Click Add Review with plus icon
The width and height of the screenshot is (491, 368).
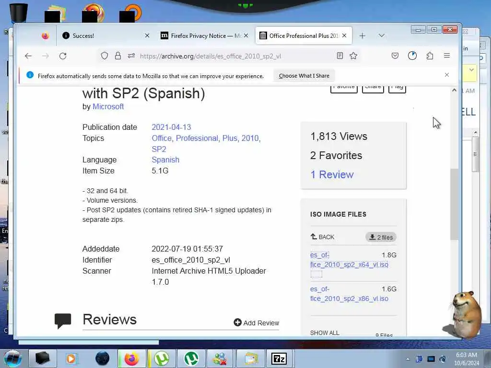pyautogui.click(x=257, y=322)
